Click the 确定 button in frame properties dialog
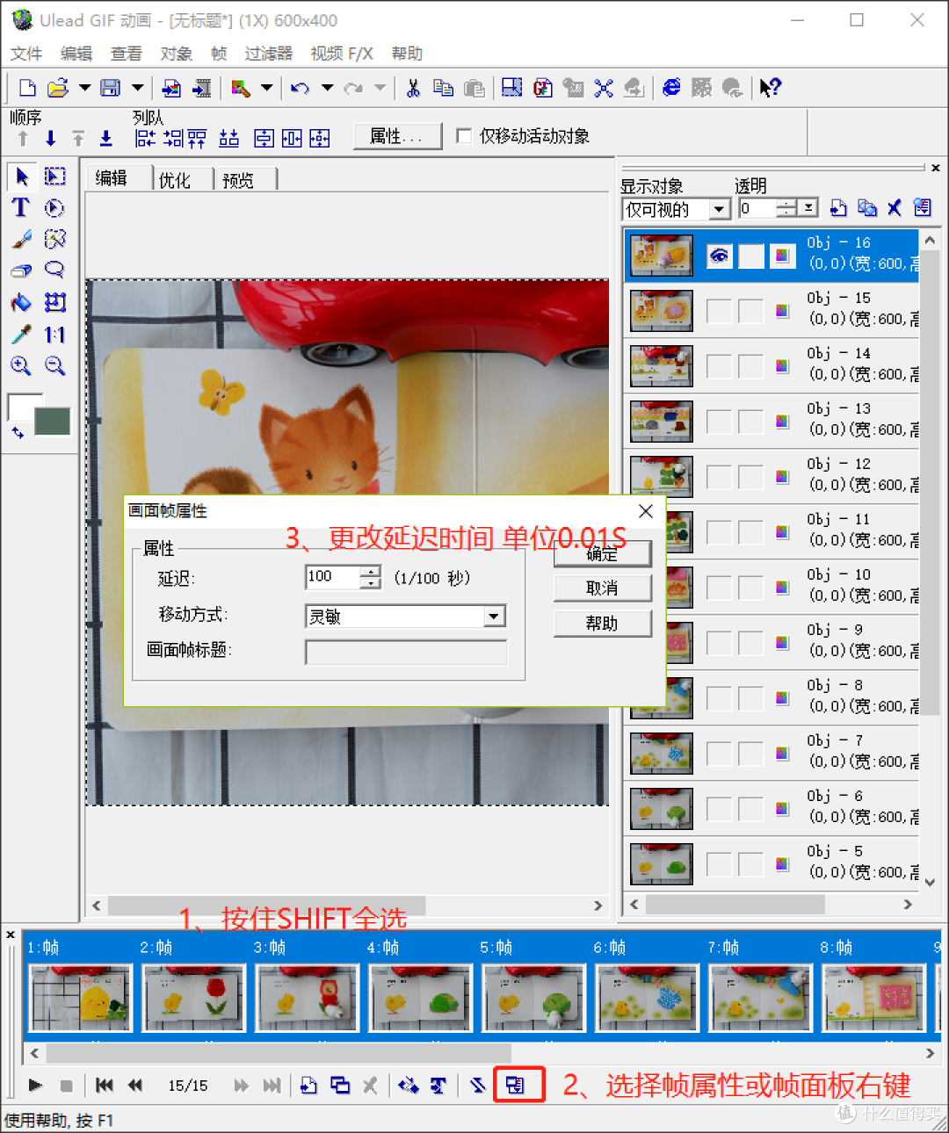The width and height of the screenshot is (949, 1133). coord(603,554)
